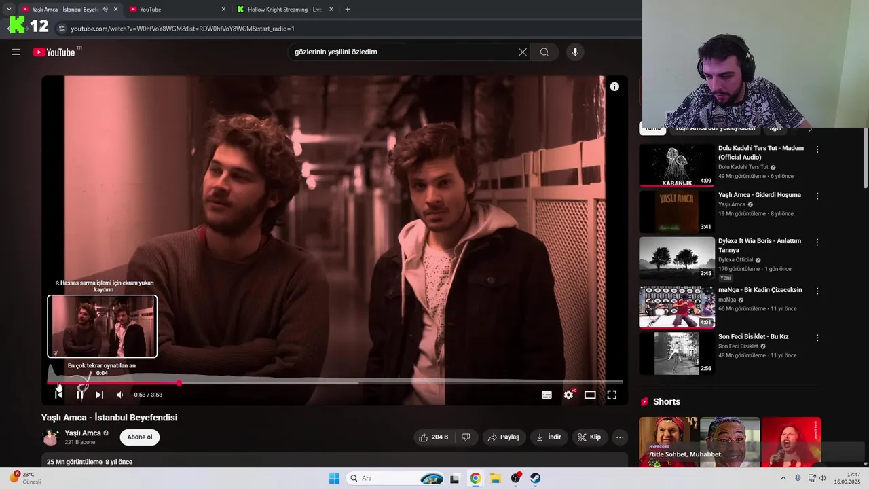Screen dimensions: 869x489
Task: Open the tray volume icon
Action: pos(823,478)
